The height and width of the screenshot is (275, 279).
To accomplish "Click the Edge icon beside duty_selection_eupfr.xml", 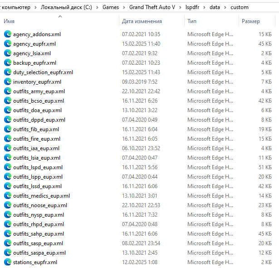I will [x=8, y=72].
